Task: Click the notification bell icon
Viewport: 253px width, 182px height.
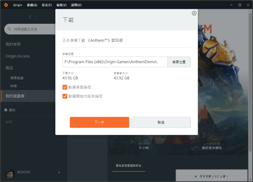Action: tap(5, 110)
